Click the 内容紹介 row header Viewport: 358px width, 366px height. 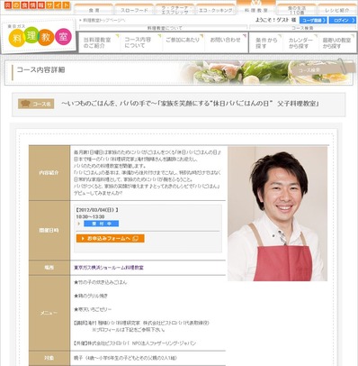coord(49,173)
